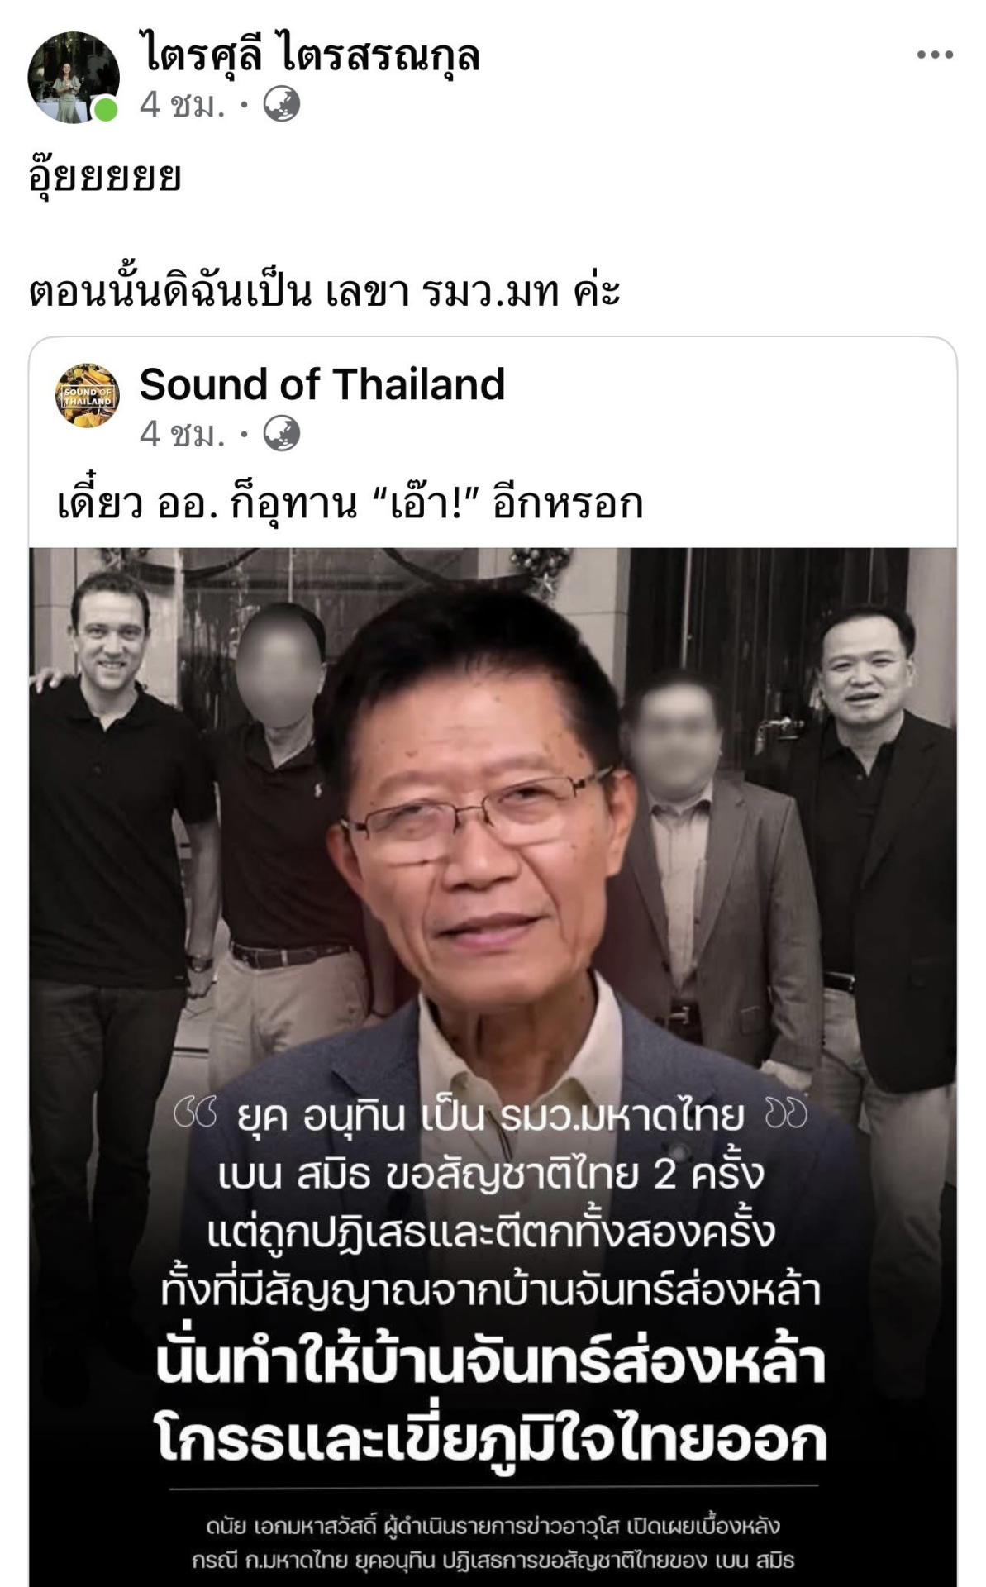986x1587 pixels.
Task: Click the green online status dot
Action: click(x=106, y=109)
